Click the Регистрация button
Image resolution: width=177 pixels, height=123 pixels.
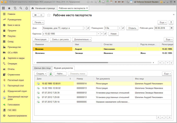[41, 39]
